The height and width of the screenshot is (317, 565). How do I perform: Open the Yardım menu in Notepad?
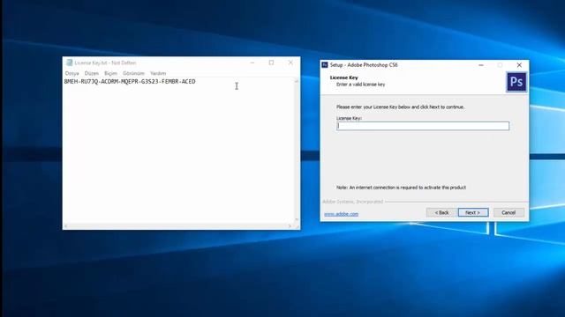[158, 73]
